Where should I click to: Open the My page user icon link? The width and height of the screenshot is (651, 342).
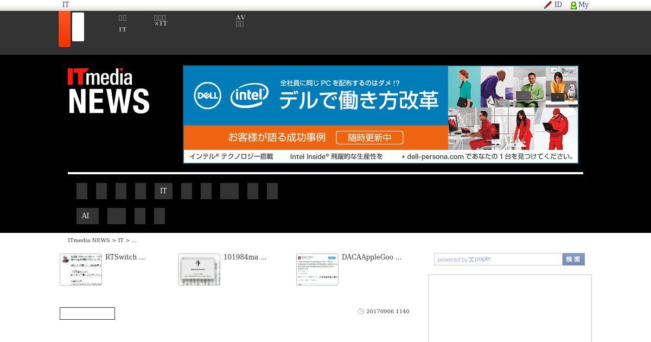579,5
